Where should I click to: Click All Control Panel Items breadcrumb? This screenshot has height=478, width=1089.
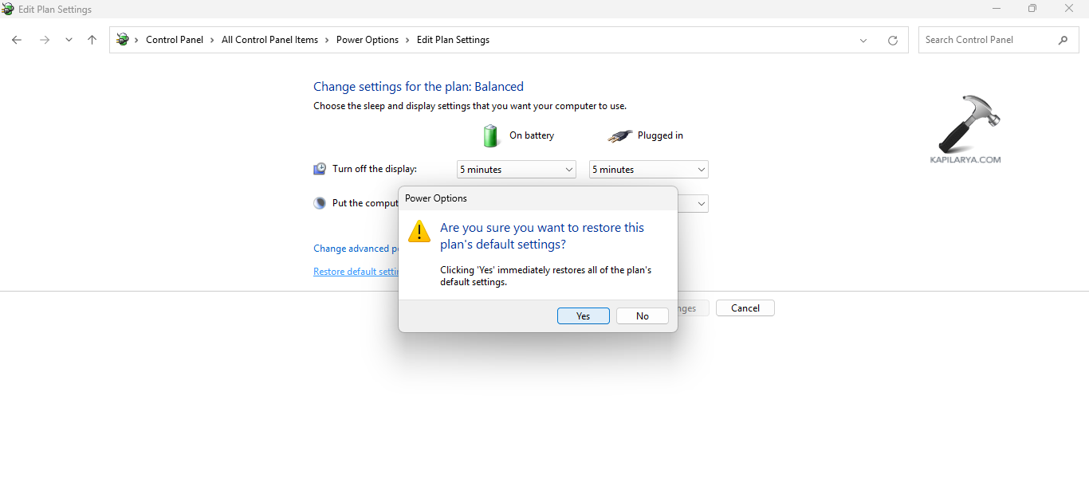click(x=269, y=40)
